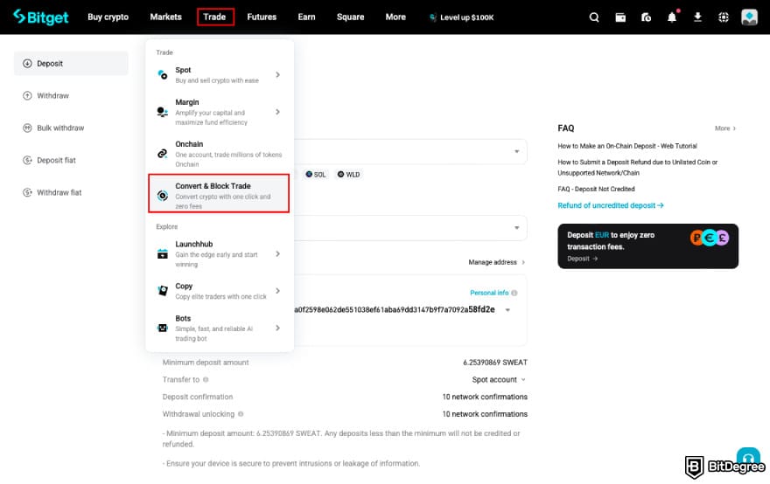The height and width of the screenshot is (484, 770).
Task: Click the Personal info link
Action: click(489, 293)
